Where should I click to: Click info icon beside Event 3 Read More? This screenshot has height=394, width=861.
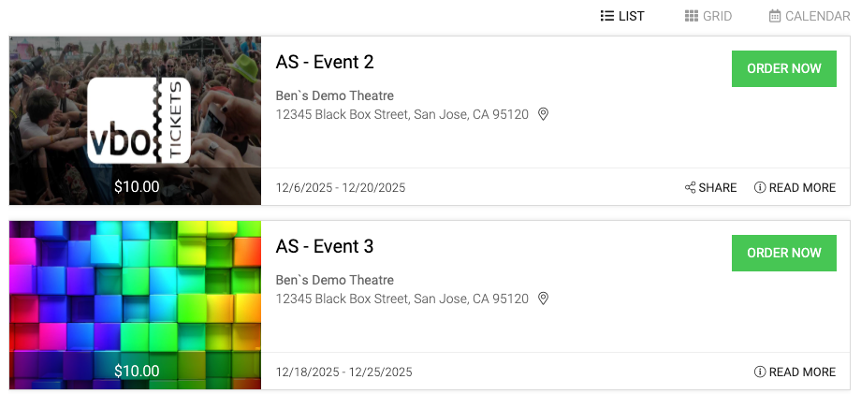coord(760,372)
